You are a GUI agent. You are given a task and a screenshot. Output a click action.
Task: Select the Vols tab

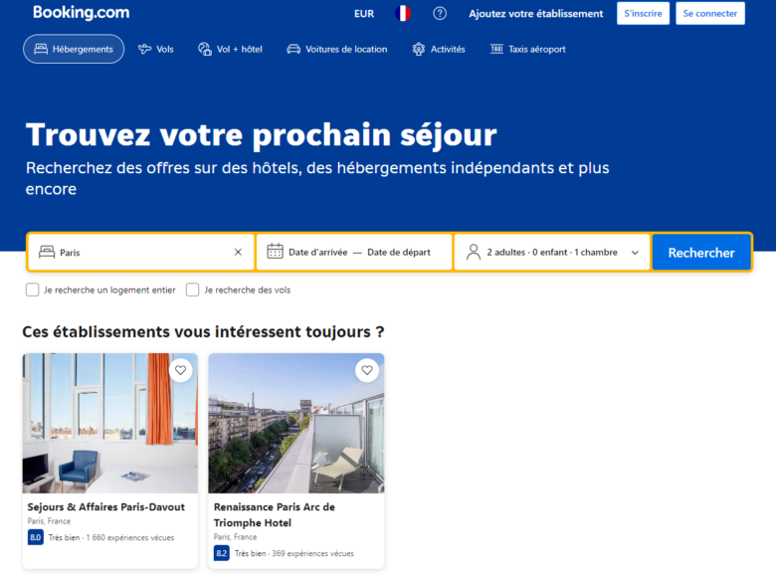[156, 49]
